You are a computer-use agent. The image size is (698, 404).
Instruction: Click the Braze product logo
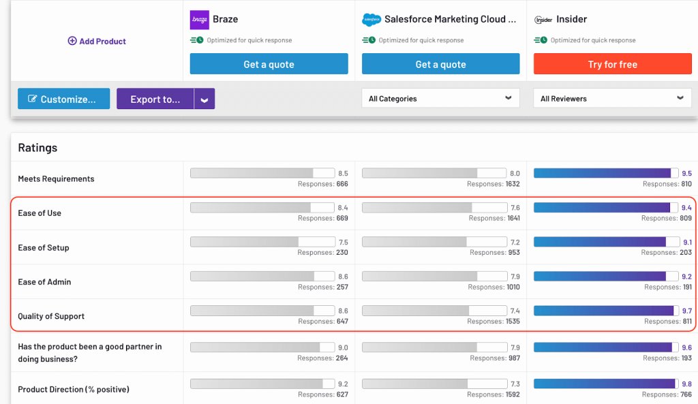coord(198,19)
